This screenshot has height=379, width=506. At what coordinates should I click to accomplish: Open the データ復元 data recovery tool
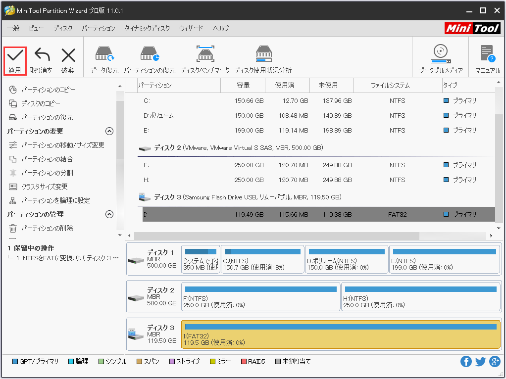(105, 57)
